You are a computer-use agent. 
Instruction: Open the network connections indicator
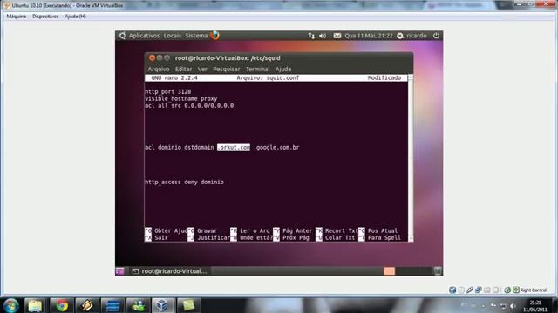(311, 36)
